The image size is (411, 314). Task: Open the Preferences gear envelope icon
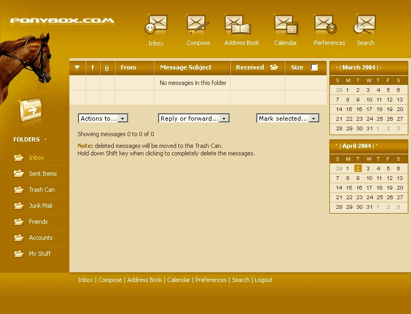click(326, 25)
